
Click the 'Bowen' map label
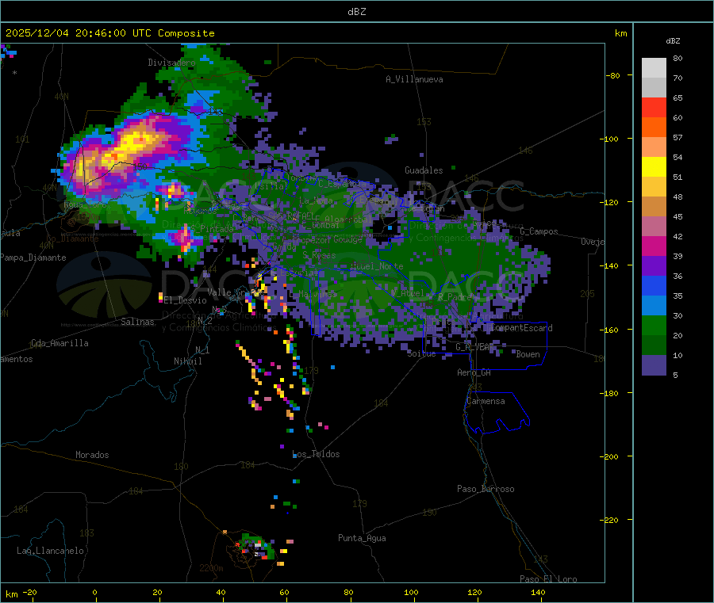point(528,354)
